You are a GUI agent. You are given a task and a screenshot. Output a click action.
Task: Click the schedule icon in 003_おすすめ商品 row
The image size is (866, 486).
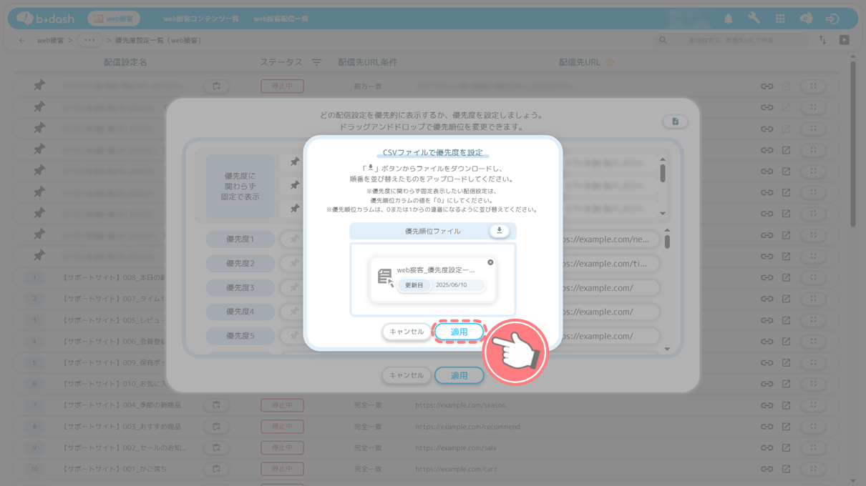click(216, 427)
